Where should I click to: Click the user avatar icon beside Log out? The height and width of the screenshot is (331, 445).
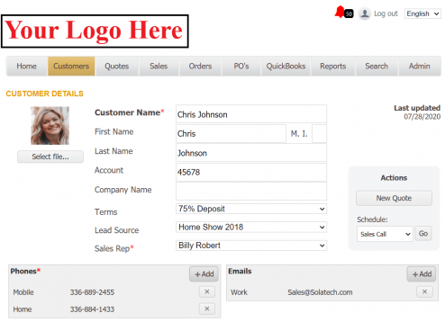(x=365, y=13)
